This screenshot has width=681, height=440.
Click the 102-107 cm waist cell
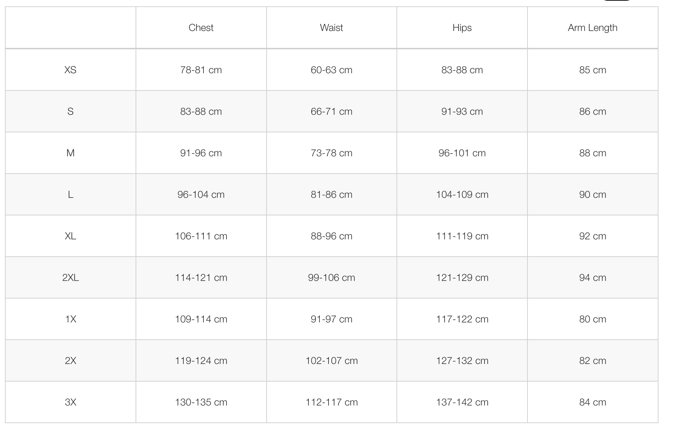tap(331, 361)
